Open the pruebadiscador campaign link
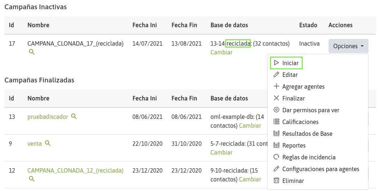Viewport: 378px width, 191px height. point(48,117)
